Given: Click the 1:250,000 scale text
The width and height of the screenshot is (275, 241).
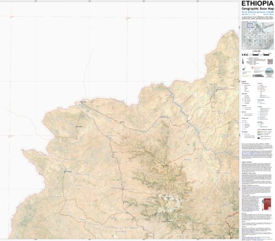Looking at the screenshot, I should [x=256, y=51].
